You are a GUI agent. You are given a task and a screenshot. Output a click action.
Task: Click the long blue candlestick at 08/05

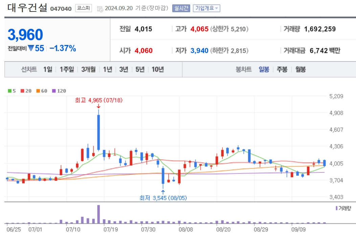tap(163, 176)
